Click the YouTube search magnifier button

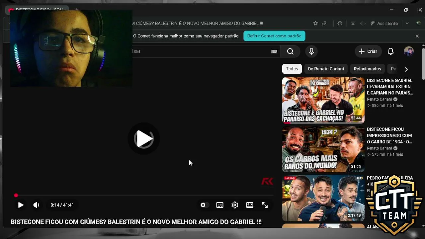[290, 51]
